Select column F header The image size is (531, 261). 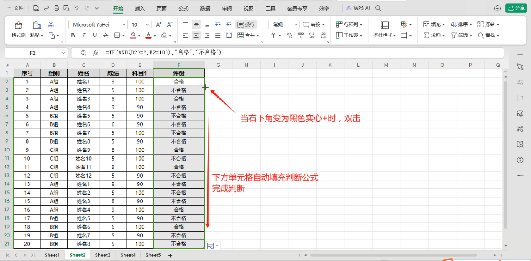(179, 65)
